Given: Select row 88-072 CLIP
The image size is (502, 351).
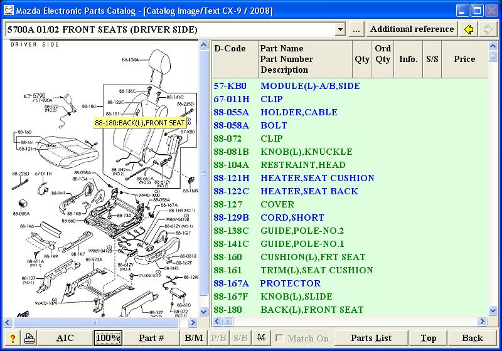Looking at the screenshot, I should tap(350, 139).
